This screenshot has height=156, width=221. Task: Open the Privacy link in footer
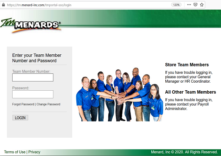(x=34, y=152)
